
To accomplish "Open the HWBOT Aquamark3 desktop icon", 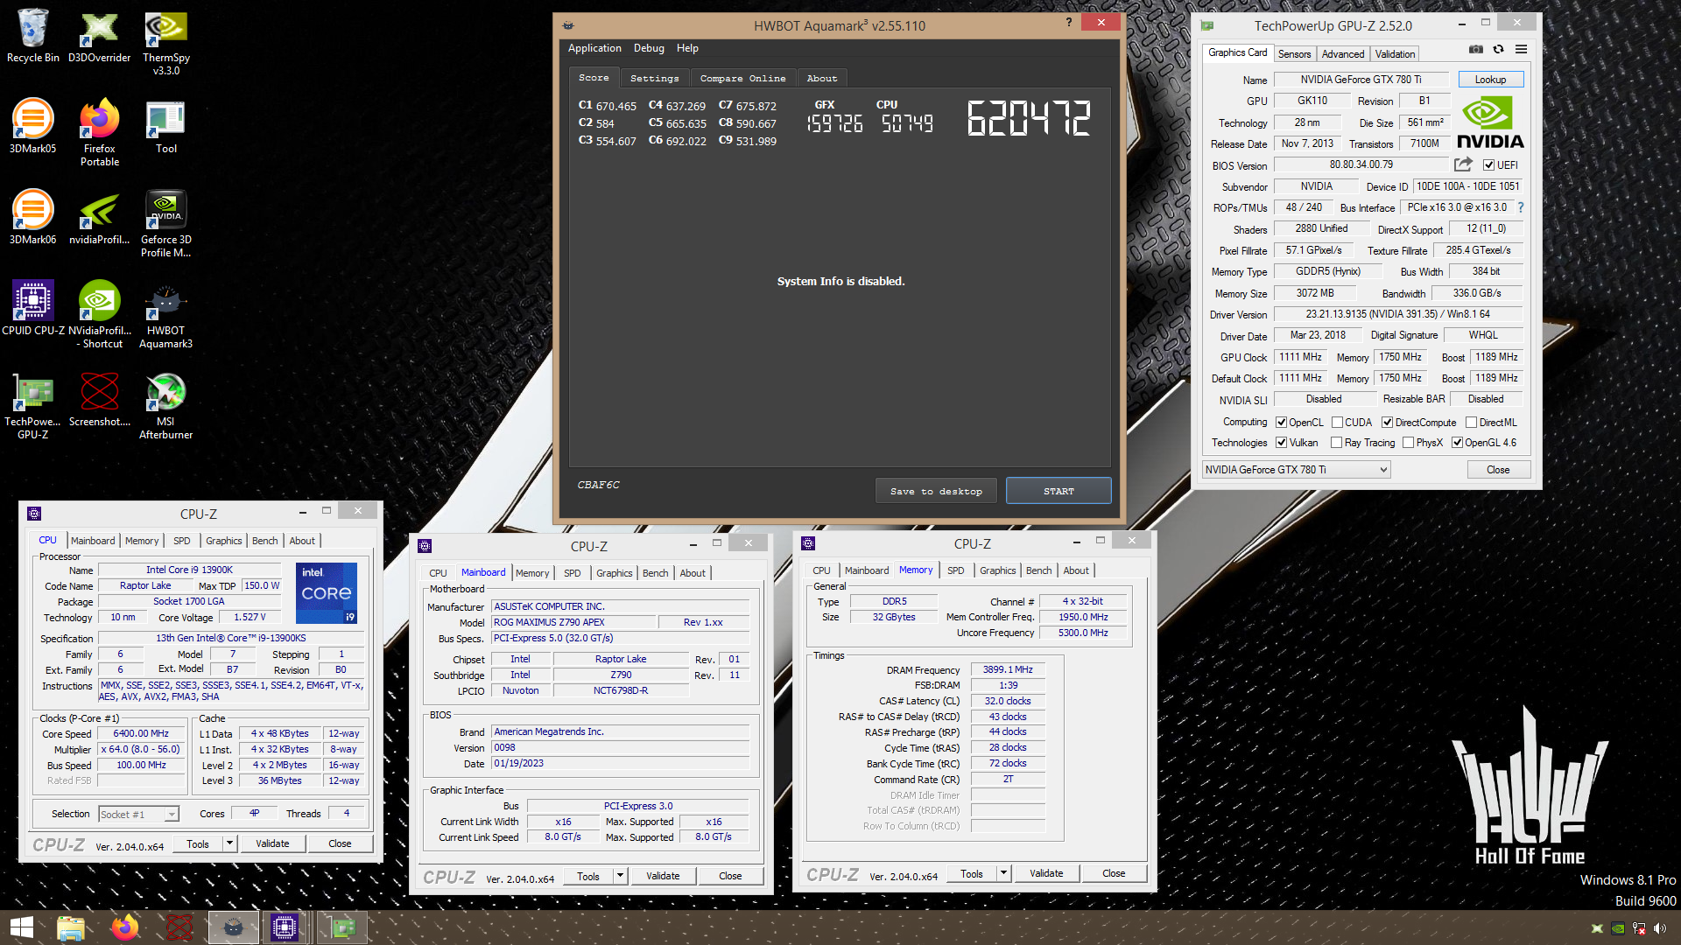I will 165,315.
